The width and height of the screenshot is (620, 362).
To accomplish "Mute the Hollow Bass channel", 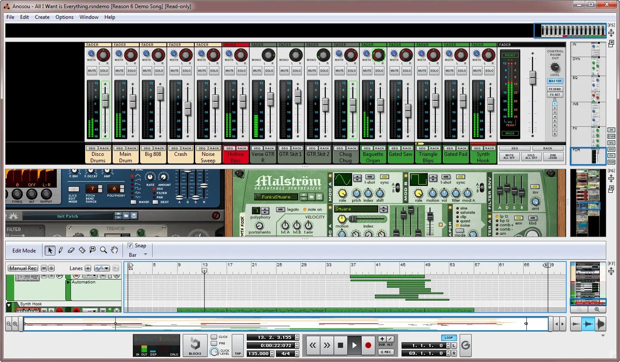I will pos(230,70).
